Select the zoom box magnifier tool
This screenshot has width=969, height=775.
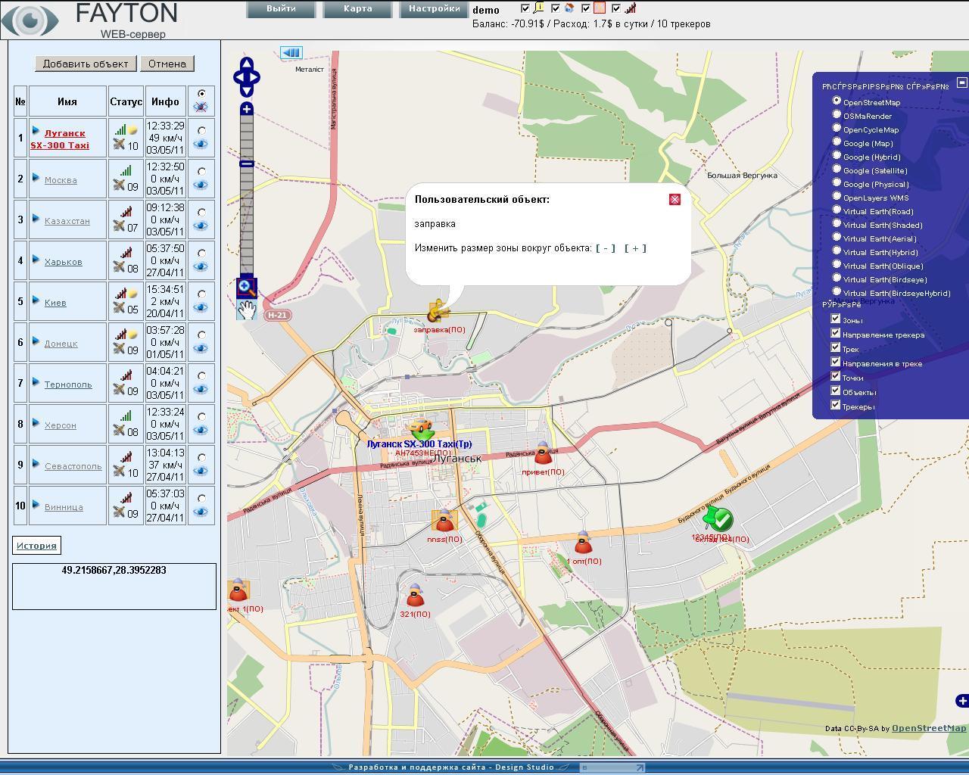tap(247, 288)
